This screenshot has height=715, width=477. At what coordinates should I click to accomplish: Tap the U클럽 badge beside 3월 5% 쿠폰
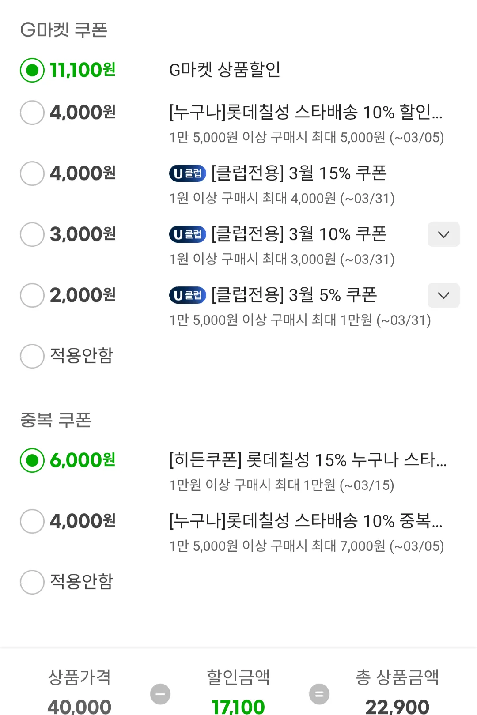[x=188, y=295]
